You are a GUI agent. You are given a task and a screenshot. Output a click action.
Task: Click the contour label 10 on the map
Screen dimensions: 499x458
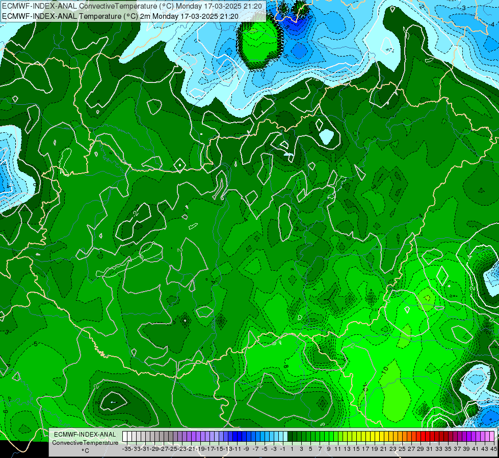(385, 369)
